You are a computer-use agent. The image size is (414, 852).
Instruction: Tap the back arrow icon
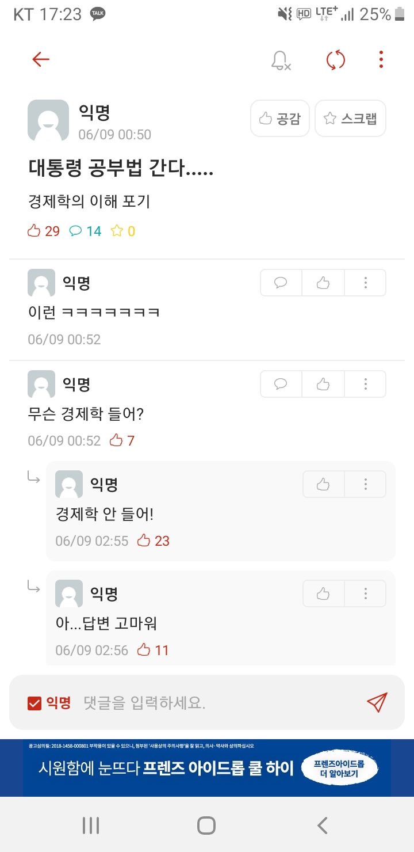tap(41, 59)
